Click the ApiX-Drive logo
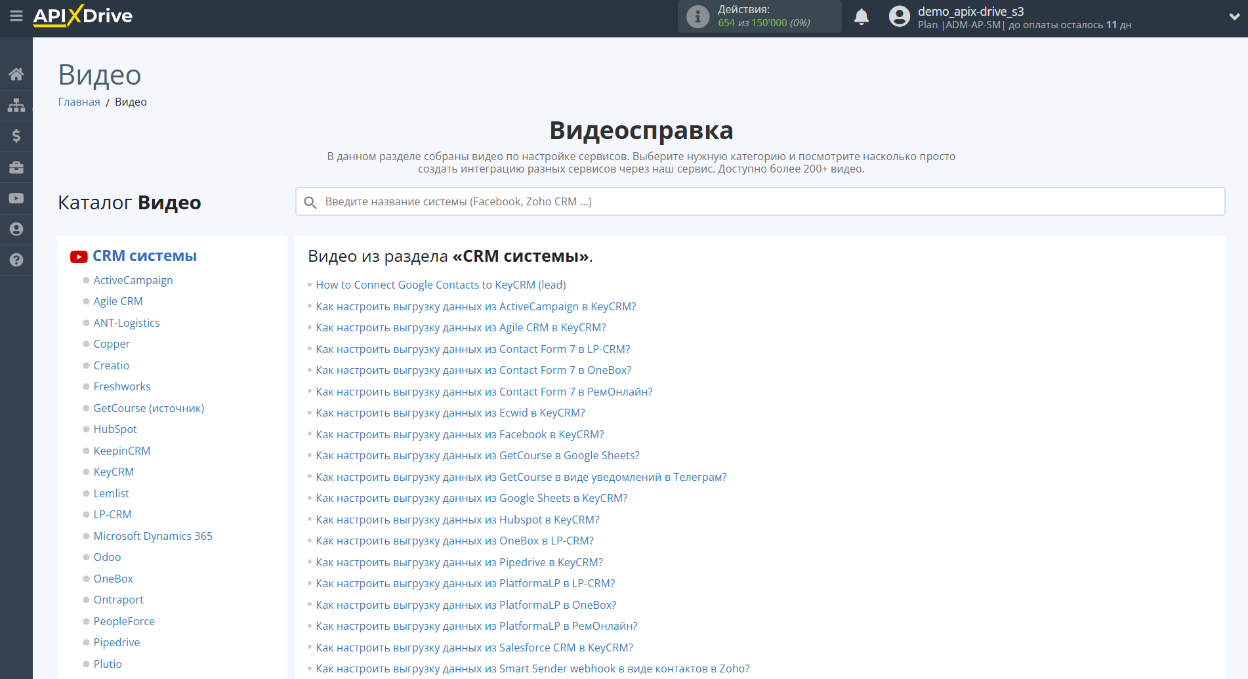Viewport: 1248px width, 679px height. (x=83, y=16)
